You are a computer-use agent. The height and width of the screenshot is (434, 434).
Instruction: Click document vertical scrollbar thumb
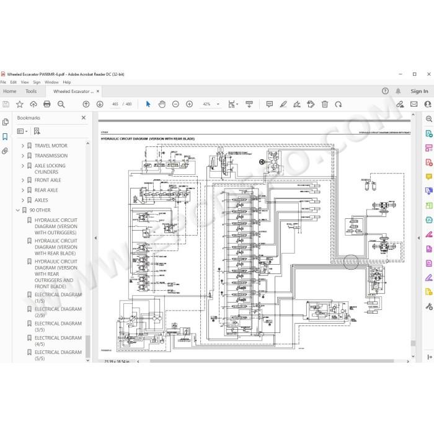pos(413,343)
